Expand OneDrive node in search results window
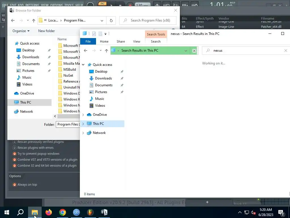This screenshot has height=218, width=290. (x=83, y=115)
